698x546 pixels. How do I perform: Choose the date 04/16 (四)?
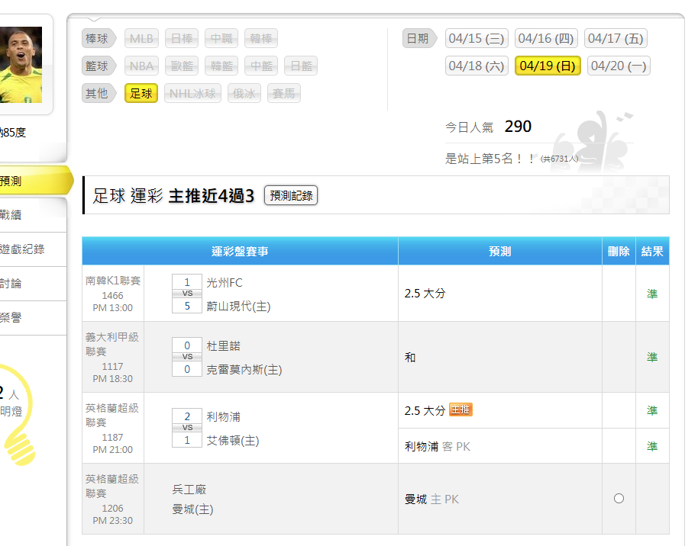point(546,39)
